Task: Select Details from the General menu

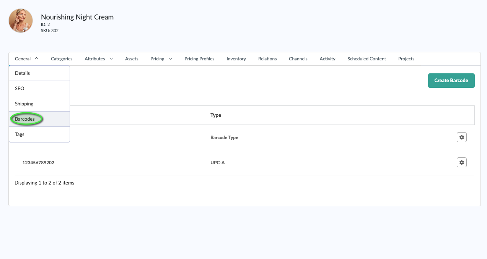Action: pyautogui.click(x=23, y=73)
